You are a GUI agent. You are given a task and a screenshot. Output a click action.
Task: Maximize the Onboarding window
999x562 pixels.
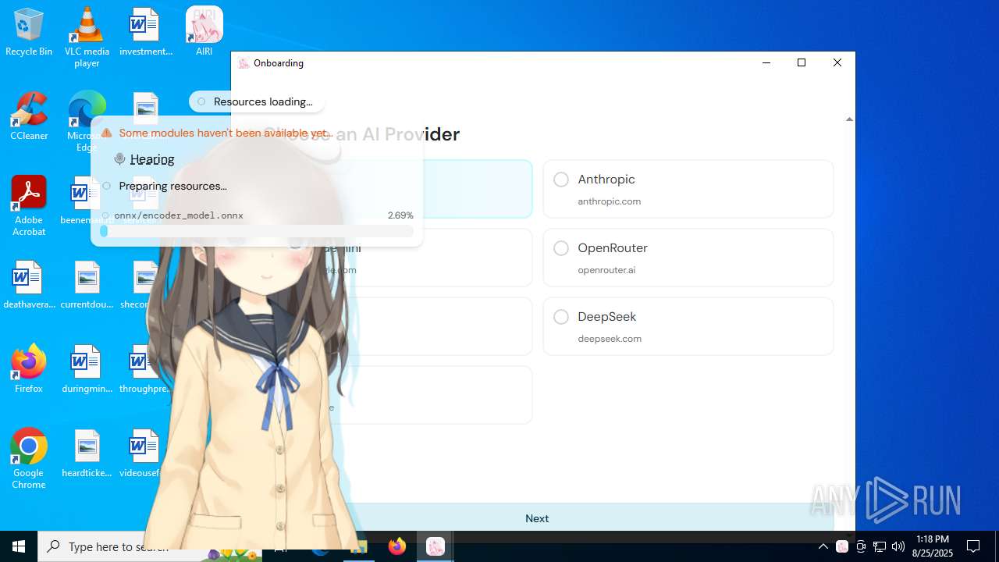click(801, 62)
